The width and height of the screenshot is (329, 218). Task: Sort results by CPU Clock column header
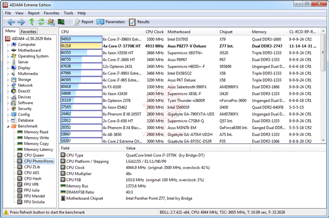pos(154,32)
